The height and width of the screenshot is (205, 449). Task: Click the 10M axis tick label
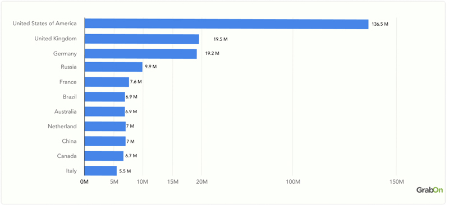[143, 182]
